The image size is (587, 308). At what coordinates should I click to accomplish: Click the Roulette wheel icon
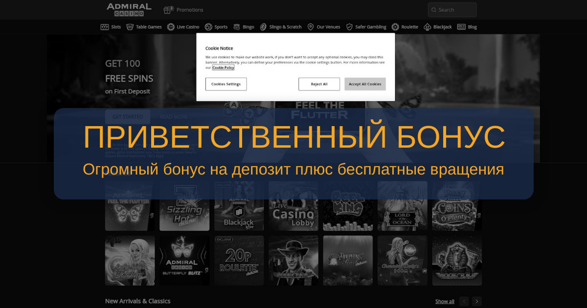coord(395,27)
